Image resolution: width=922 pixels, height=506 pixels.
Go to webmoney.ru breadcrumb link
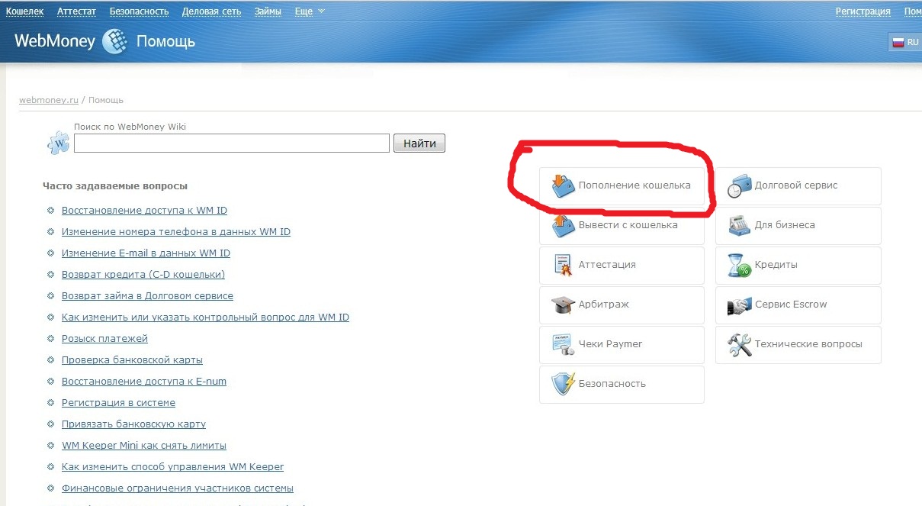pos(49,100)
